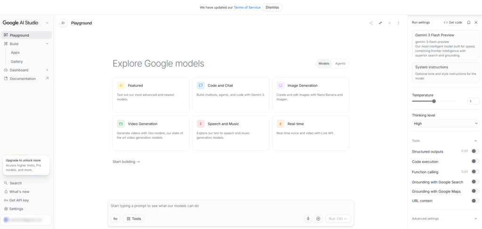Click the prompt text input field
Viewport: 482px width, 229px height.
coord(231,206)
